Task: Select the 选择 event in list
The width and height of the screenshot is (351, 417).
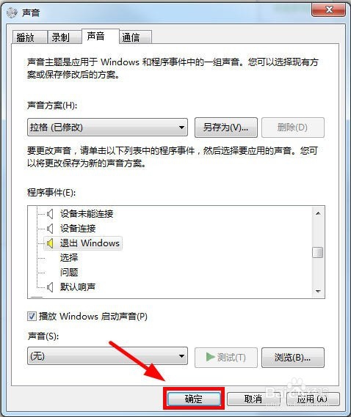Action: [69, 257]
